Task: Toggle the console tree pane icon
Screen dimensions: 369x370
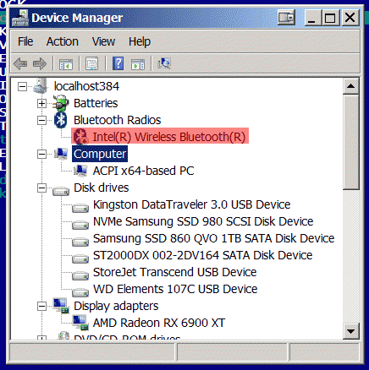Action: [66, 64]
